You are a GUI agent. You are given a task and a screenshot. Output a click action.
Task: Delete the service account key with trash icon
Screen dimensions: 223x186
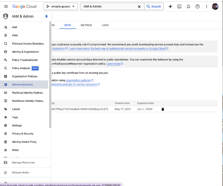[163, 109]
